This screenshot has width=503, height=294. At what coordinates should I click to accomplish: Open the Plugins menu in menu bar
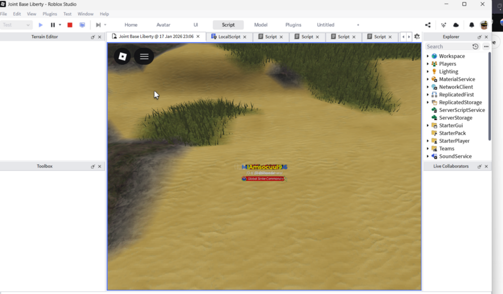pyautogui.click(x=50, y=14)
